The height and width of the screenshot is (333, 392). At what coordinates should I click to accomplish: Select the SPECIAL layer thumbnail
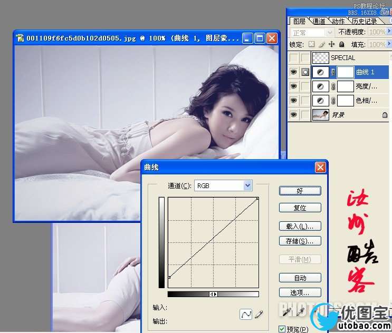pos(320,58)
